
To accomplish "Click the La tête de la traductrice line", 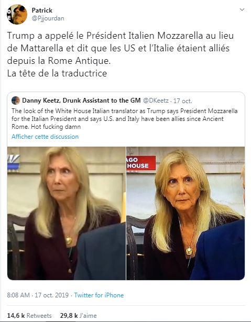I will click(57, 73).
